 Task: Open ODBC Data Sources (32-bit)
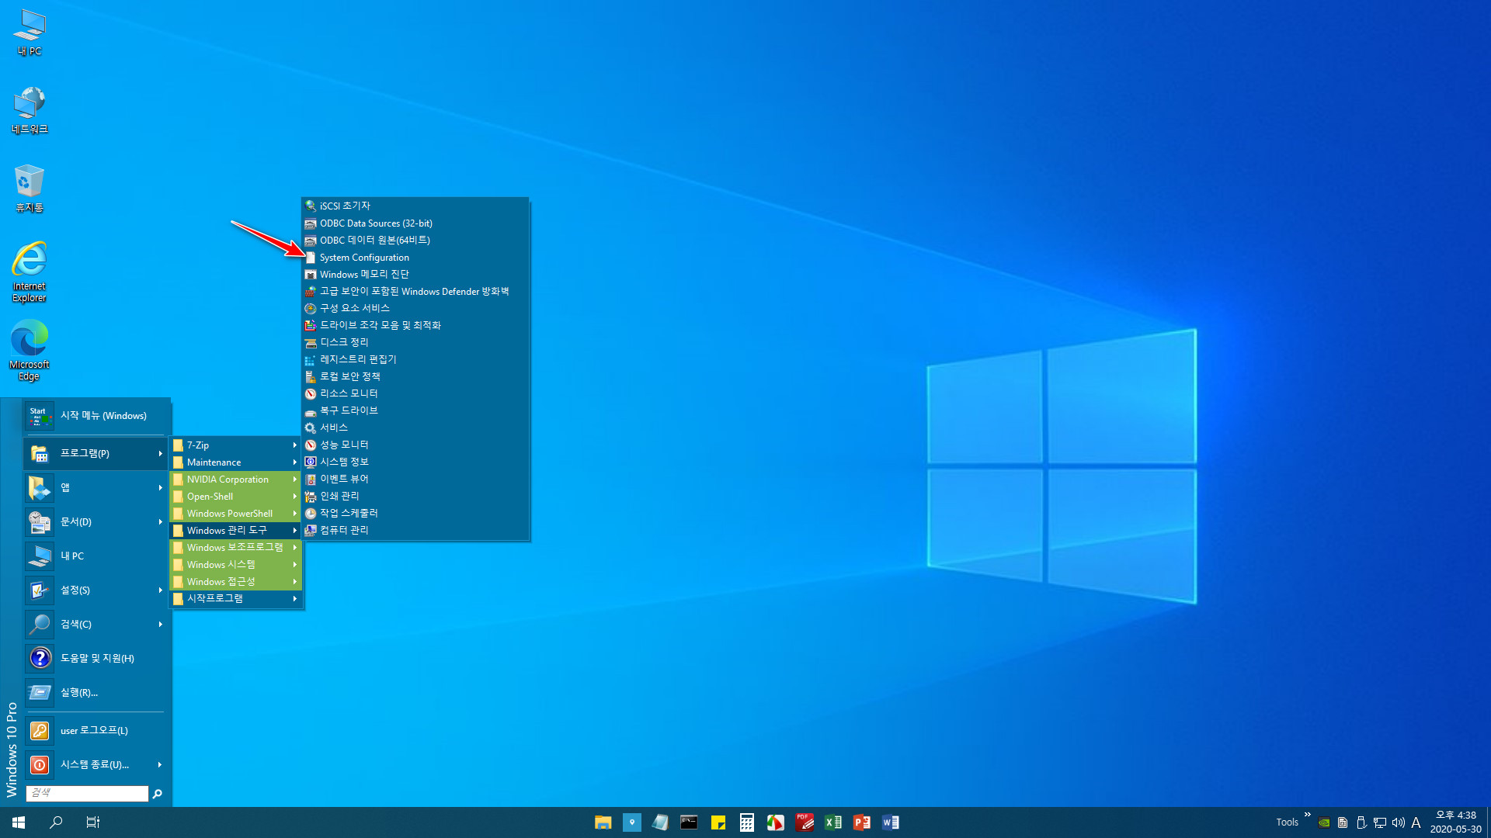coord(415,223)
